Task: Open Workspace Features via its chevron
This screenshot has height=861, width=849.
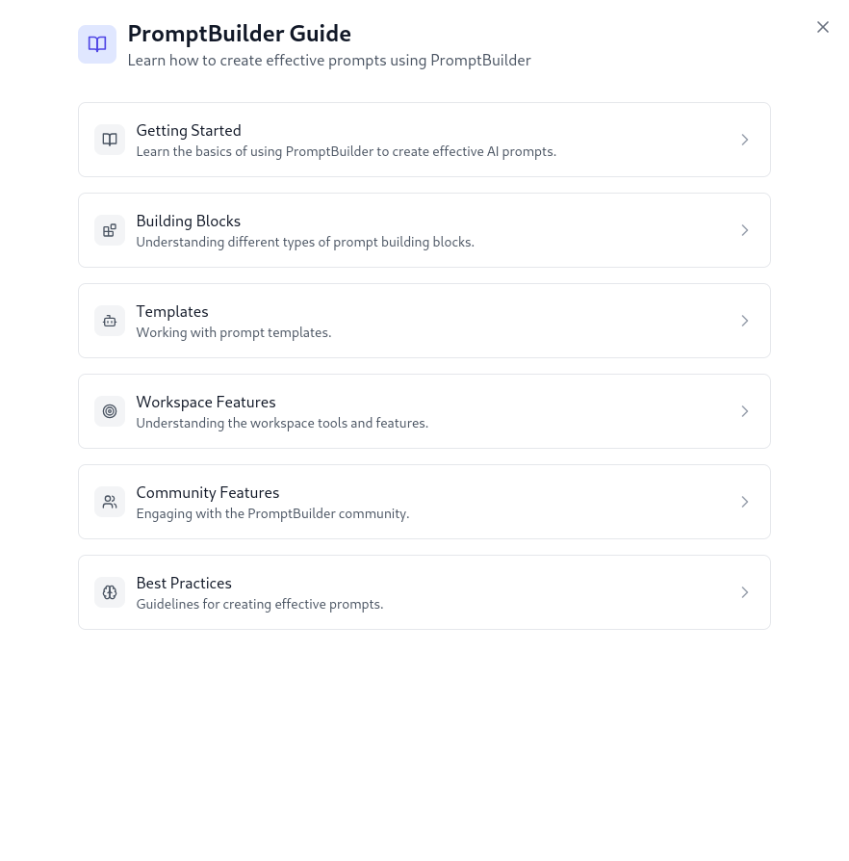Action: coord(745,411)
